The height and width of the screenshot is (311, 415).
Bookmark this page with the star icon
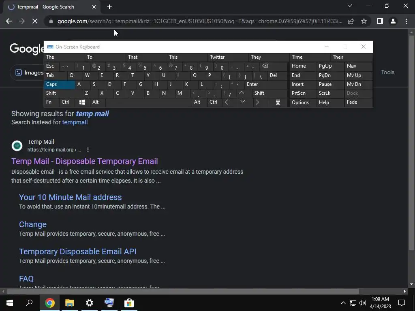(364, 21)
